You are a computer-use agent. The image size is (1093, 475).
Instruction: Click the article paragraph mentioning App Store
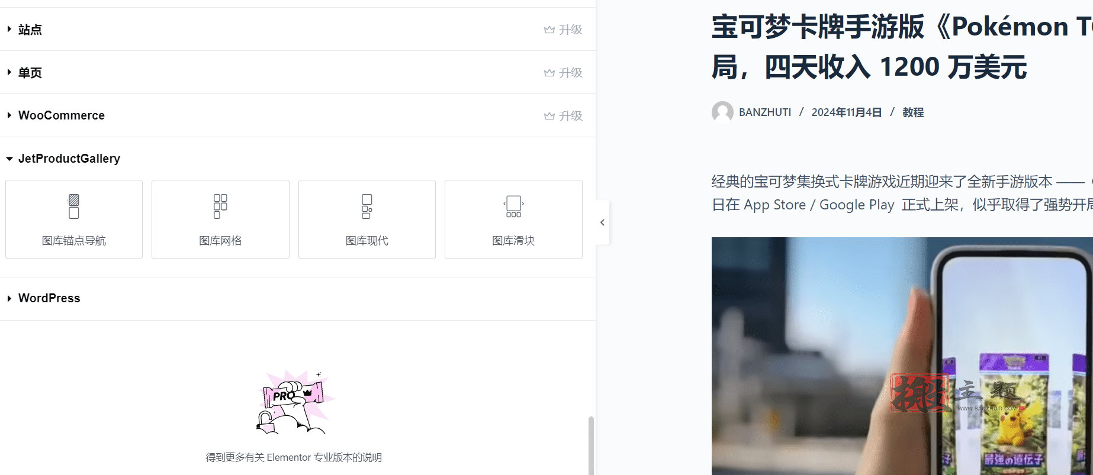[902, 193]
